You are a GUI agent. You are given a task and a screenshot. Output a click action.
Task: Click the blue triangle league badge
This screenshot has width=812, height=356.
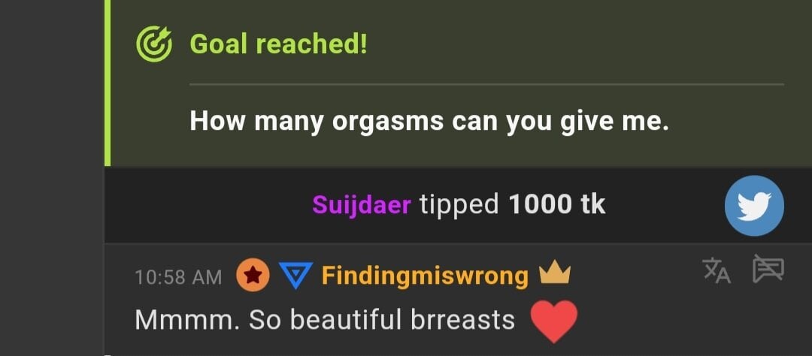295,276
